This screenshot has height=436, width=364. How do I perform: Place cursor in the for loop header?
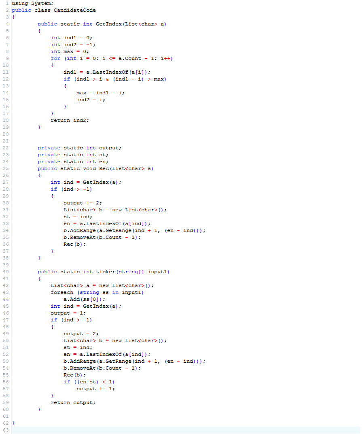pos(112,58)
